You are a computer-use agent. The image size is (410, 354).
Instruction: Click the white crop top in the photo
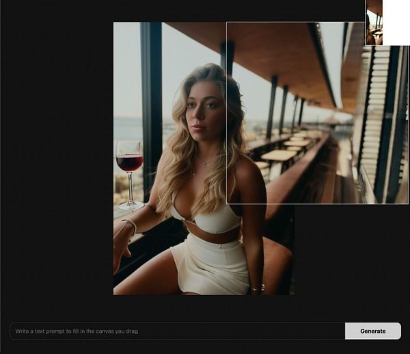pos(206,218)
